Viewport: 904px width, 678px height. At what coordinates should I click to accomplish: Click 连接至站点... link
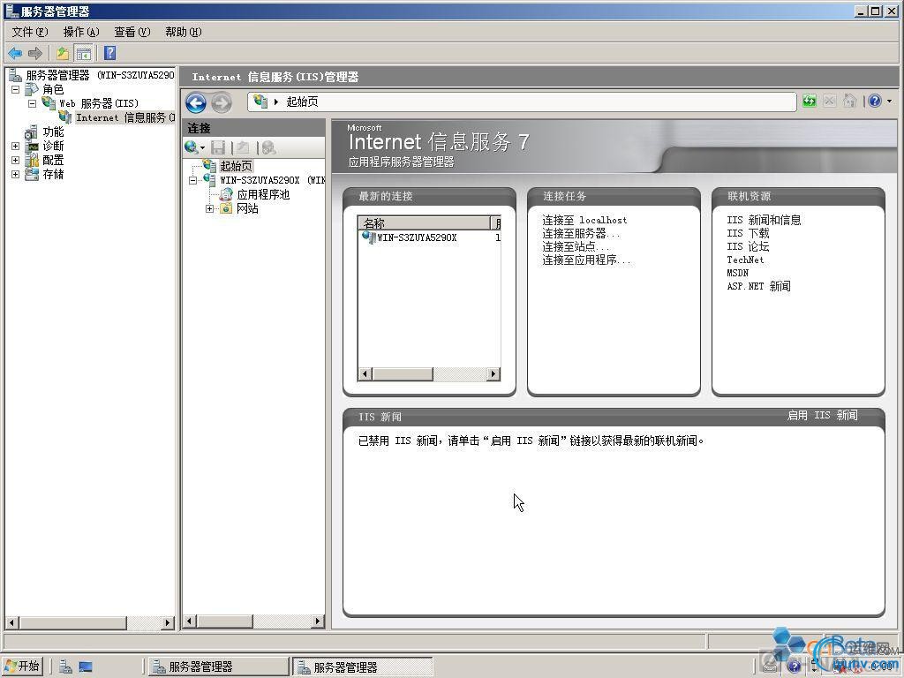tap(576, 246)
